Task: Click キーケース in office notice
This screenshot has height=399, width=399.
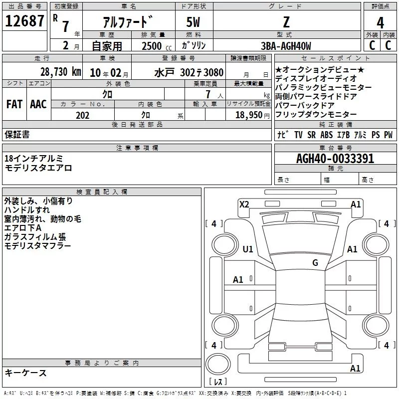Action: point(25,373)
